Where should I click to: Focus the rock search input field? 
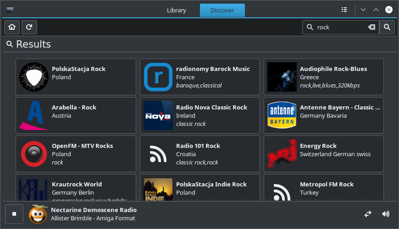point(341,27)
